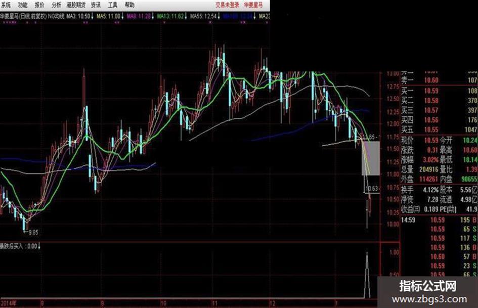This screenshot has height=308, width=478.
Task: Open the 报价 menu
Action: (39, 5)
